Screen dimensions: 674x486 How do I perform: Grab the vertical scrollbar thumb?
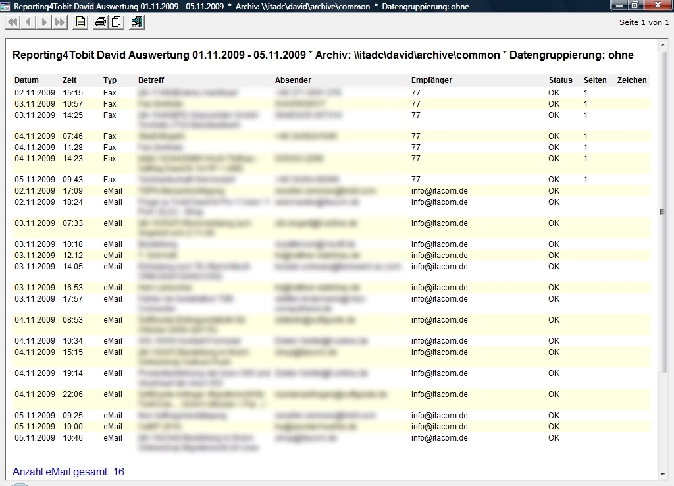[x=662, y=211]
